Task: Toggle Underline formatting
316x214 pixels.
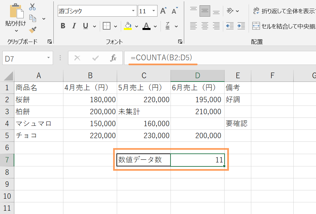Action: 85,26
